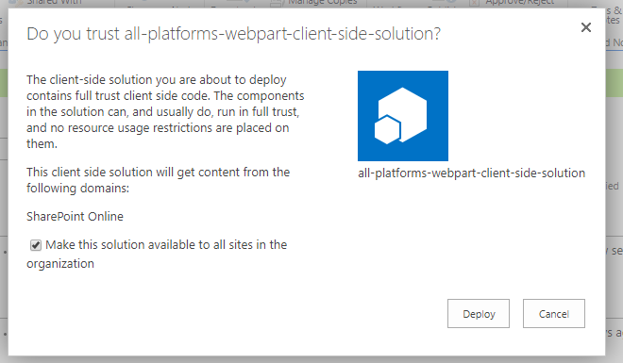This screenshot has width=623, height=363.
Task: Click the word 'organization' in the checkbox label
Action: pyautogui.click(x=60, y=264)
